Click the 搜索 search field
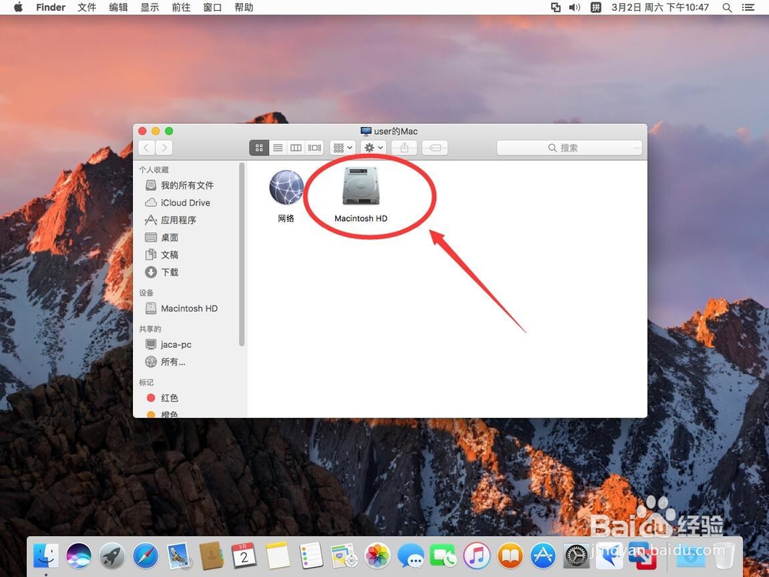 (569, 148)
